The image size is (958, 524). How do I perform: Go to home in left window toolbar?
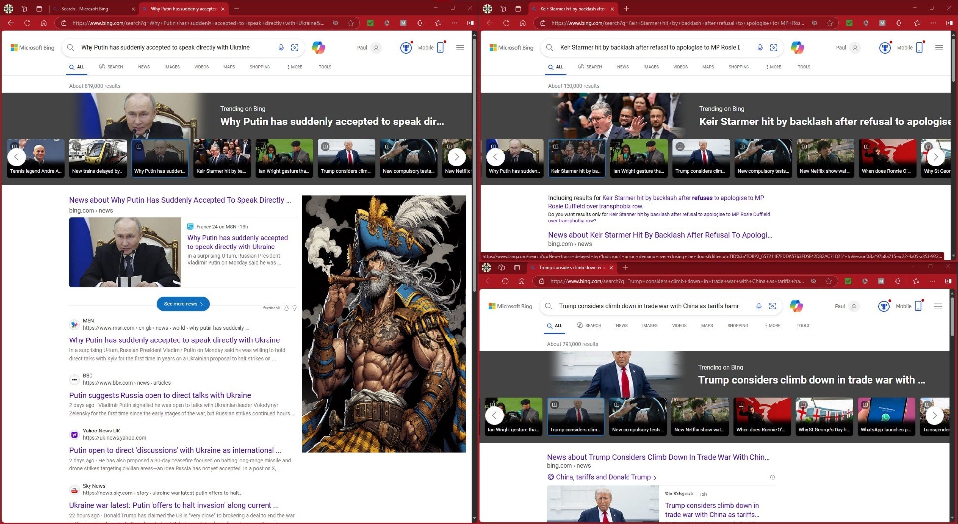(x=44, y=23)
